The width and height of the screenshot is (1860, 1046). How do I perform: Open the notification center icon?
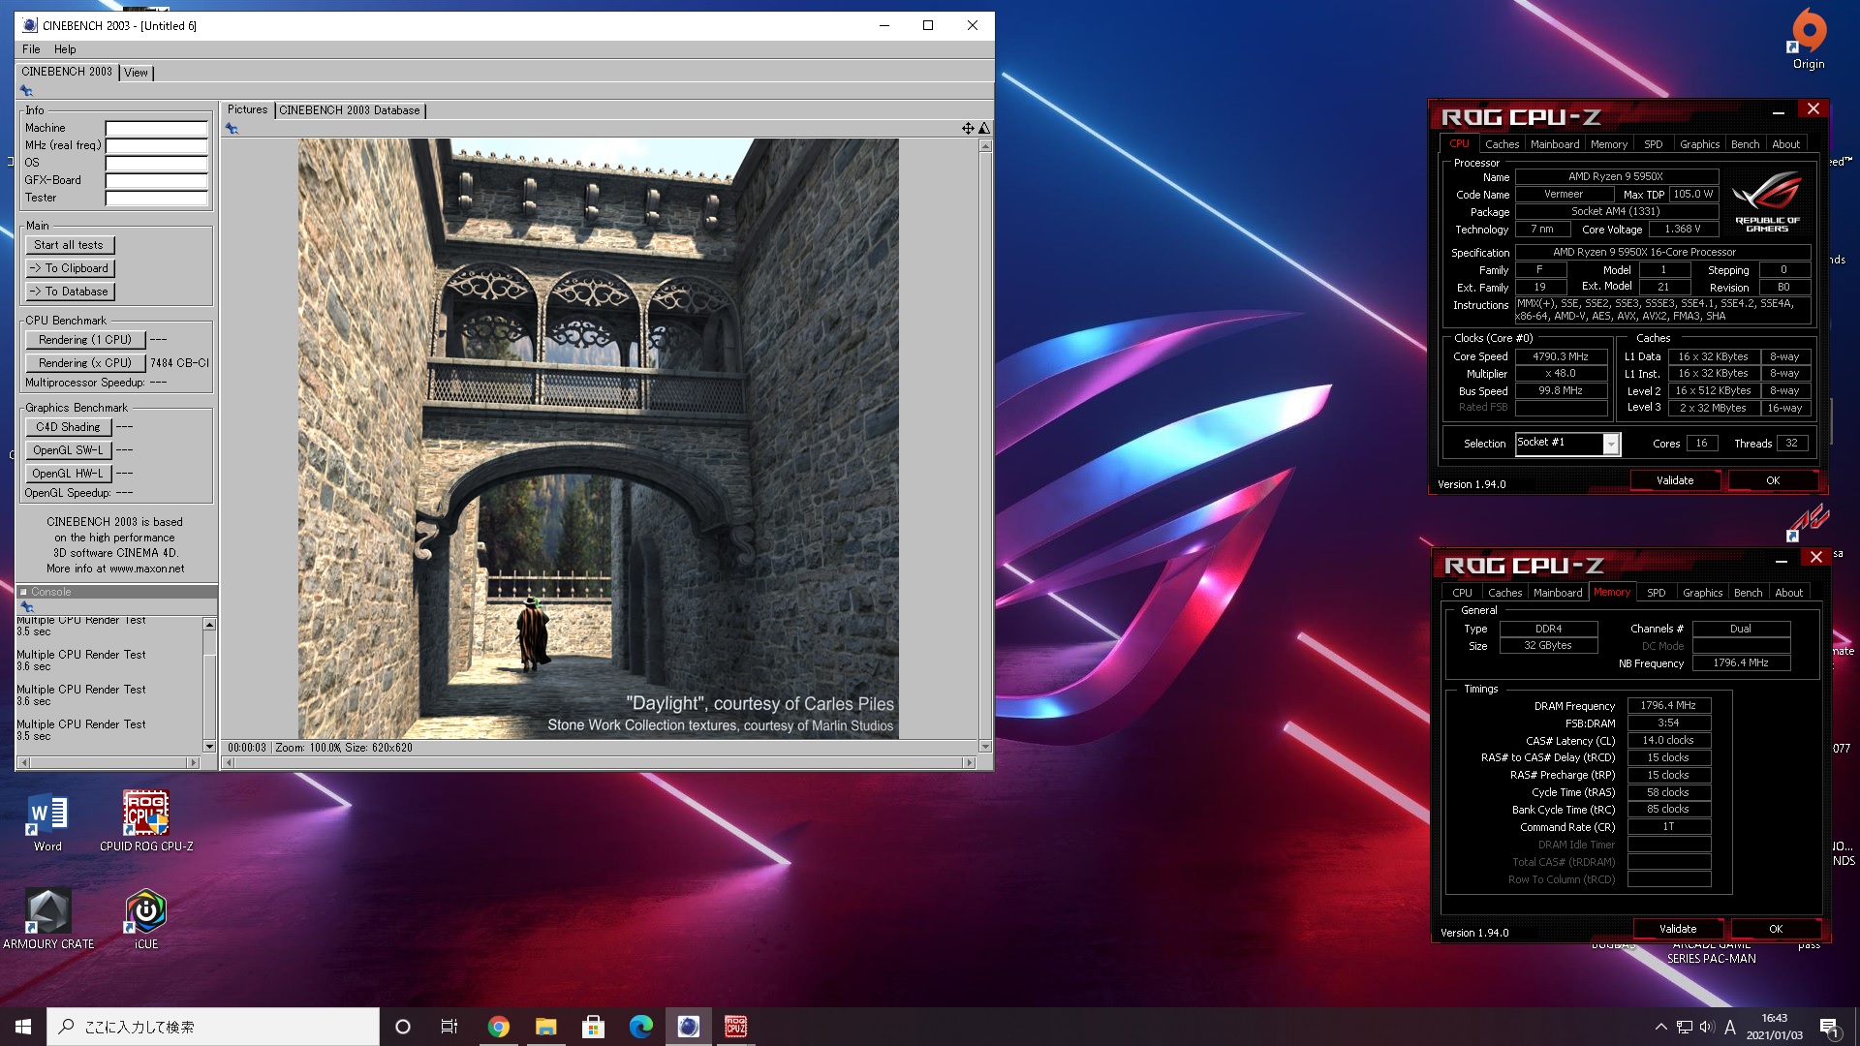1829,1027
